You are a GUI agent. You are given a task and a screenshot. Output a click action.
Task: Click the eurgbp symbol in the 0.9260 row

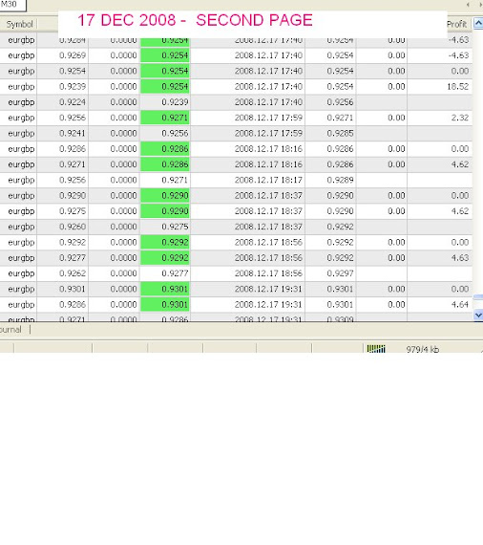[21, 227]
